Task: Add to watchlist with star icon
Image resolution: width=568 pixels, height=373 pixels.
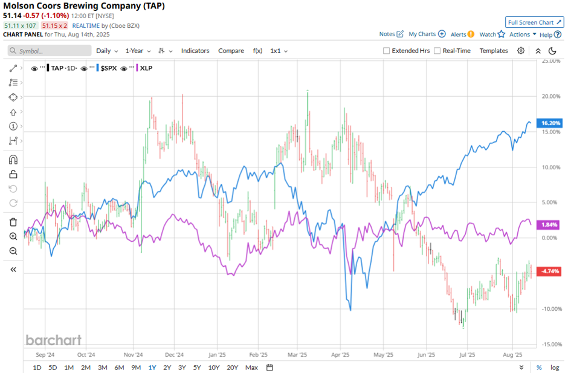Action: pos(502,34)
